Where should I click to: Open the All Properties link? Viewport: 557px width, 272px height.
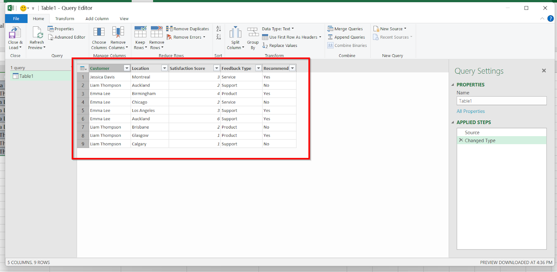click(471, 111)
